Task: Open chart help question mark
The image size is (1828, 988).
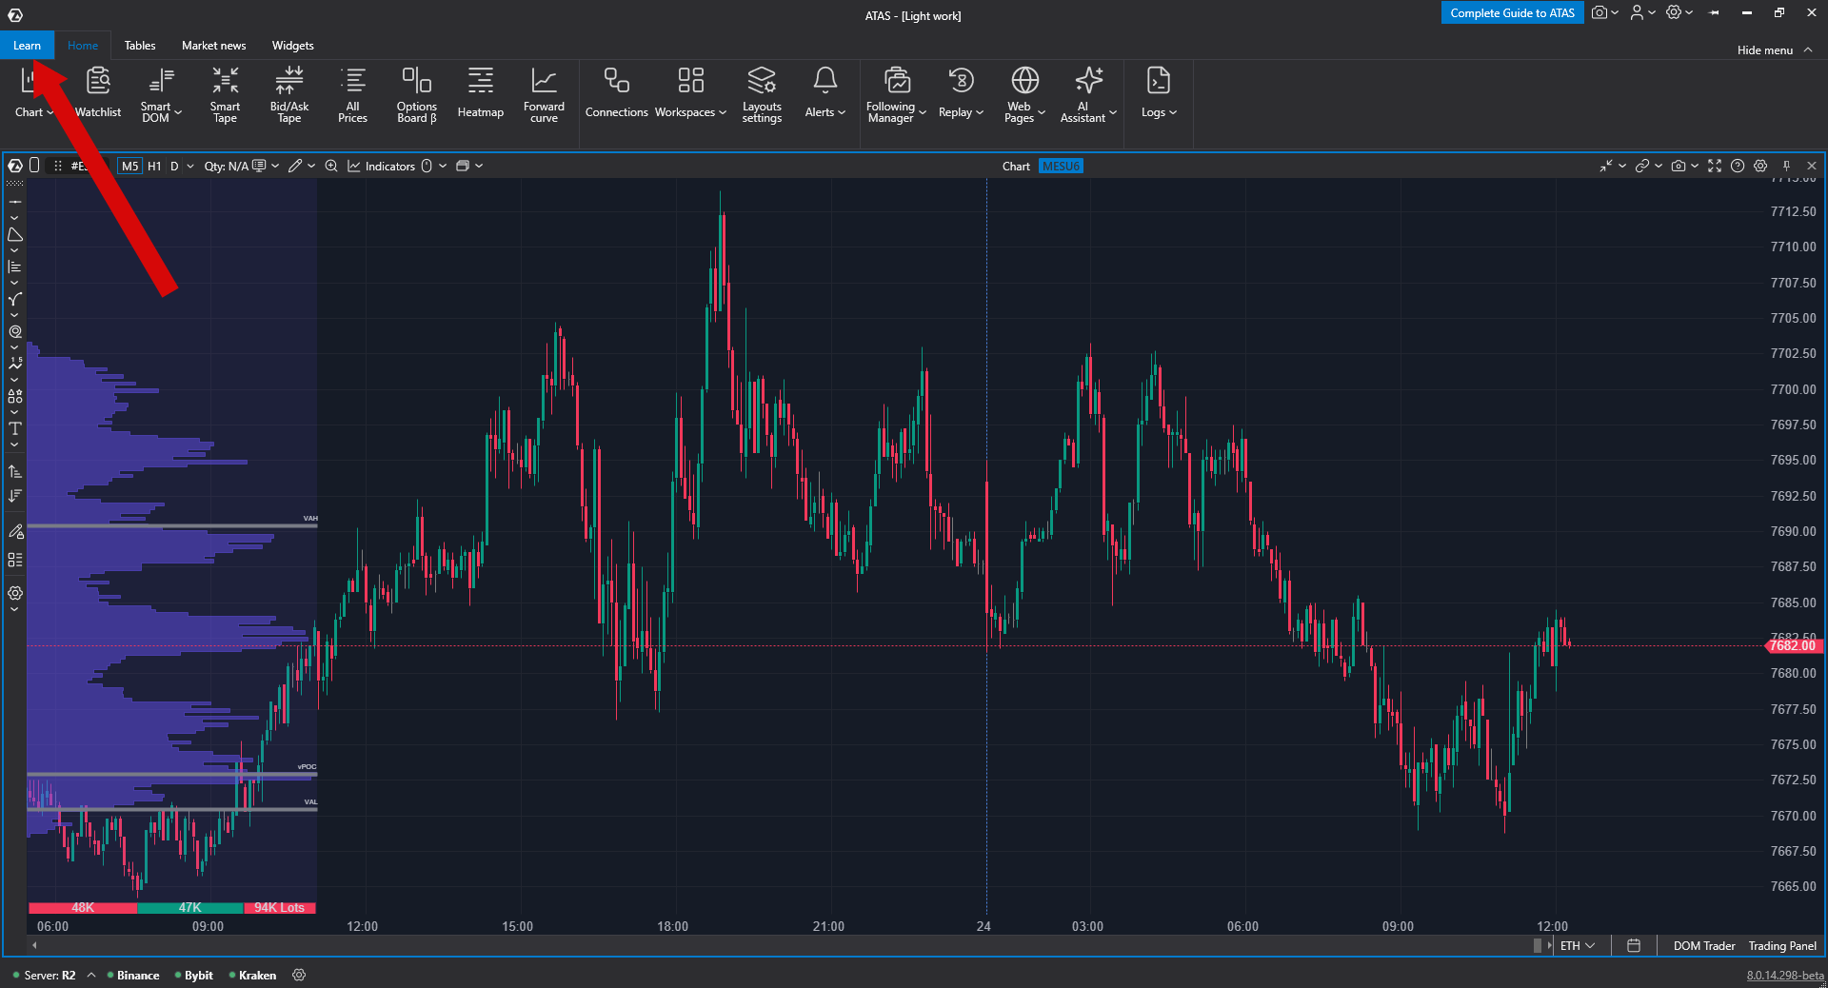Action: (x=1738, y=166)
